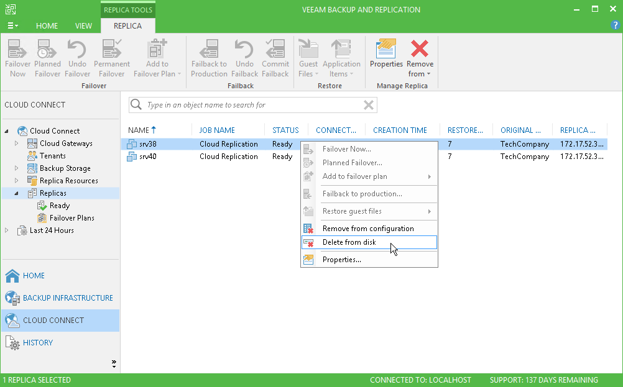Click the Failback to Production ribbon icon
Viewport: 623px width, 387px height.
(209, 58)
